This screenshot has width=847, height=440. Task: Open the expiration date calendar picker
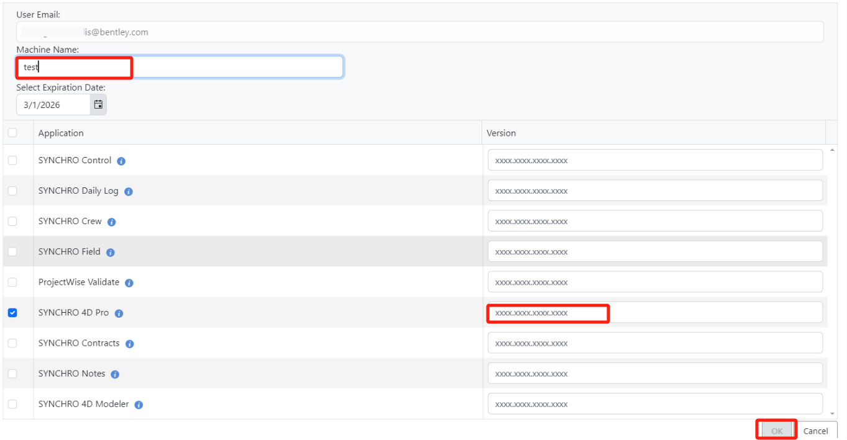click(98, 104)
